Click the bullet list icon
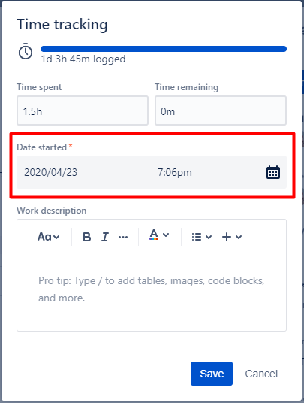304x403 pixels. 197,237
